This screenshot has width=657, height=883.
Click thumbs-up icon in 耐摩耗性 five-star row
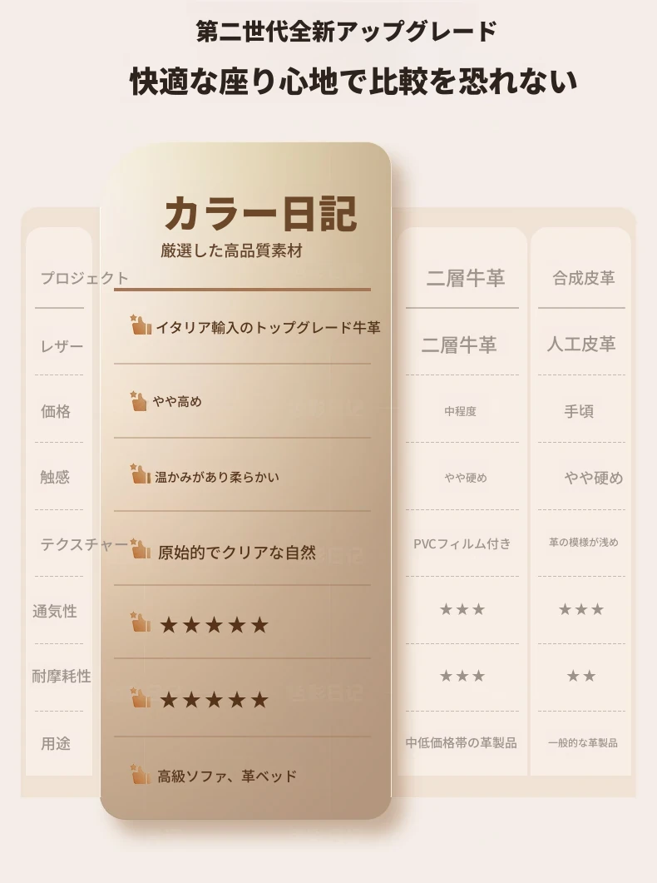pos(140,697)
